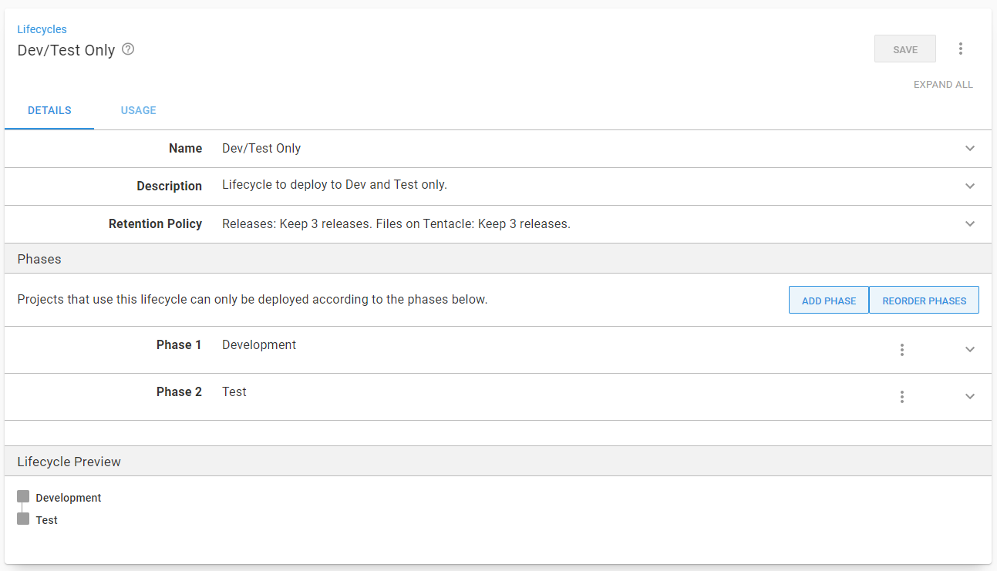The width and height of the screenshot is (997, 571).
Task: Expand the Name section
Action: [970, 148]
